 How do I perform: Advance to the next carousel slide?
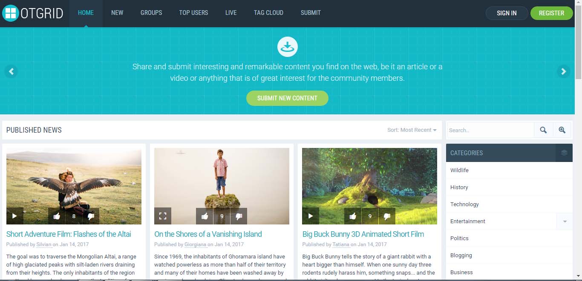tap(563, 71)
